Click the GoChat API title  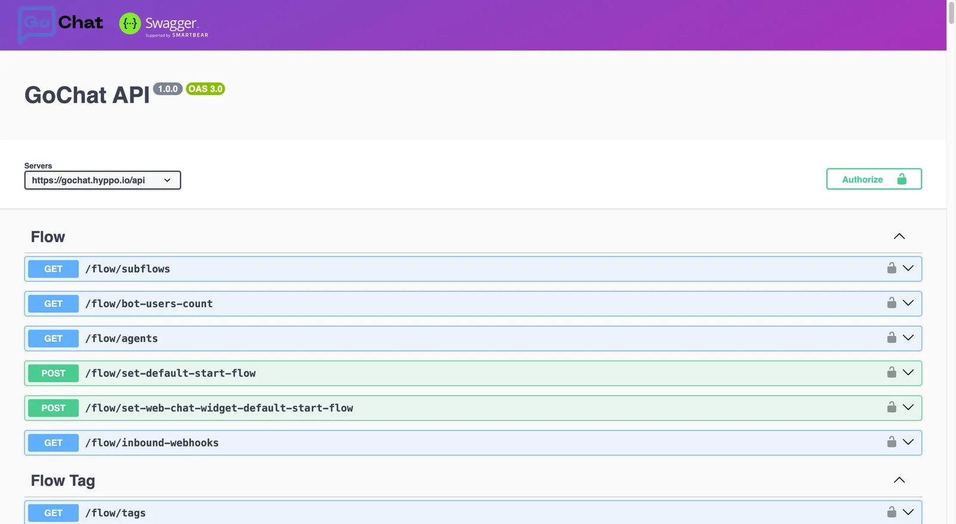coord(87,95)
